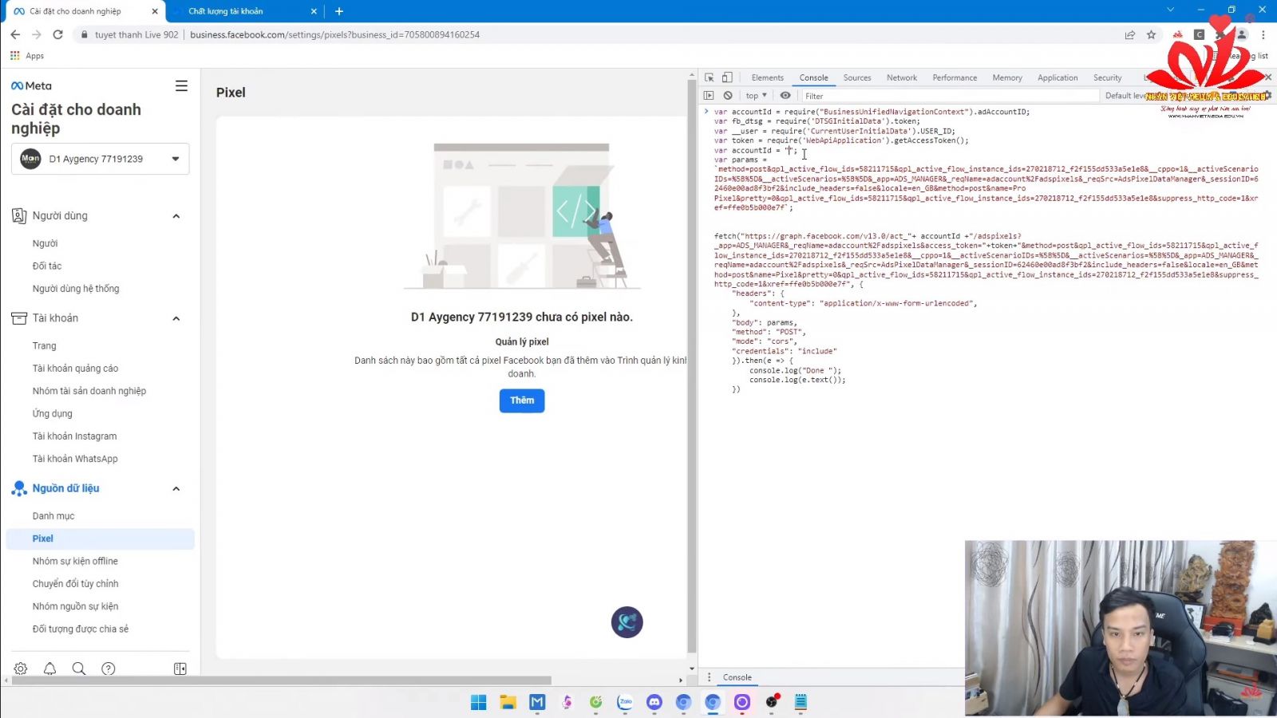Screen dimensions: 1277x718
Task: Open Tài khoản quảng cáo item
Action: [x=75, y=369]
